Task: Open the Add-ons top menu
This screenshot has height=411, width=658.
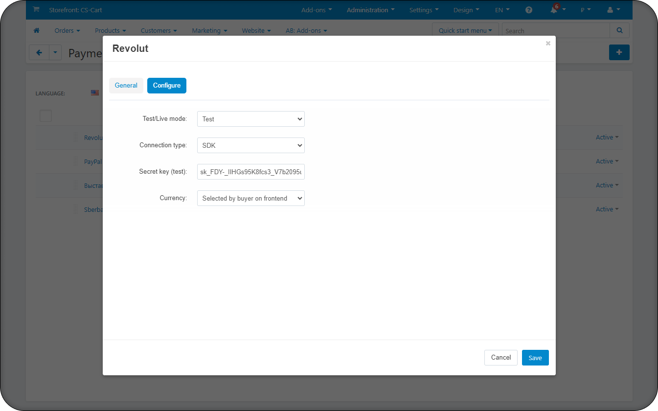Action: tap(317, 10)
